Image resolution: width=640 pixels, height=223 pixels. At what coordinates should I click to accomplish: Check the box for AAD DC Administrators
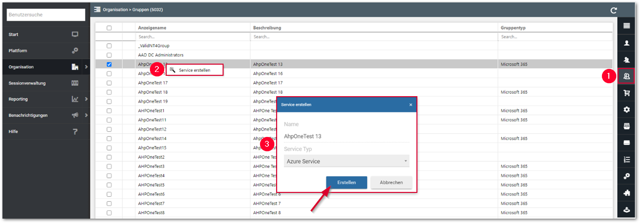[109, 55]
